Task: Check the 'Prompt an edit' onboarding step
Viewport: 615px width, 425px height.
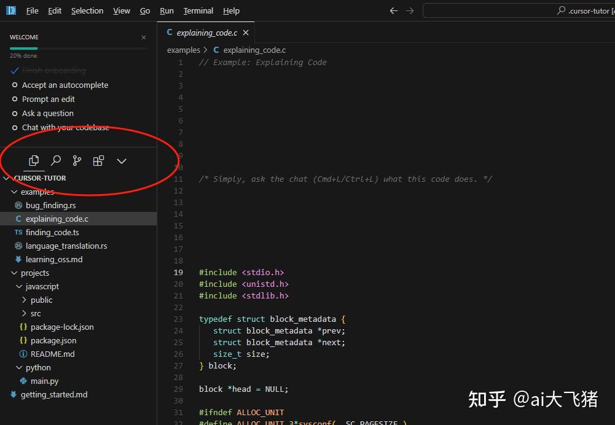Action: pyautogui.click(x=15, y=99)
